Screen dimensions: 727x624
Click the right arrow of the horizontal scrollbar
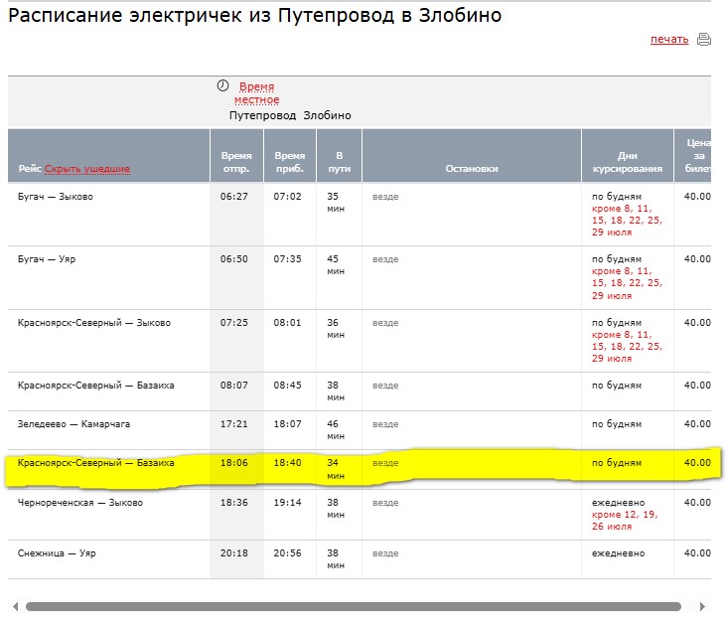pyautogui.click(x=704, y=606)
